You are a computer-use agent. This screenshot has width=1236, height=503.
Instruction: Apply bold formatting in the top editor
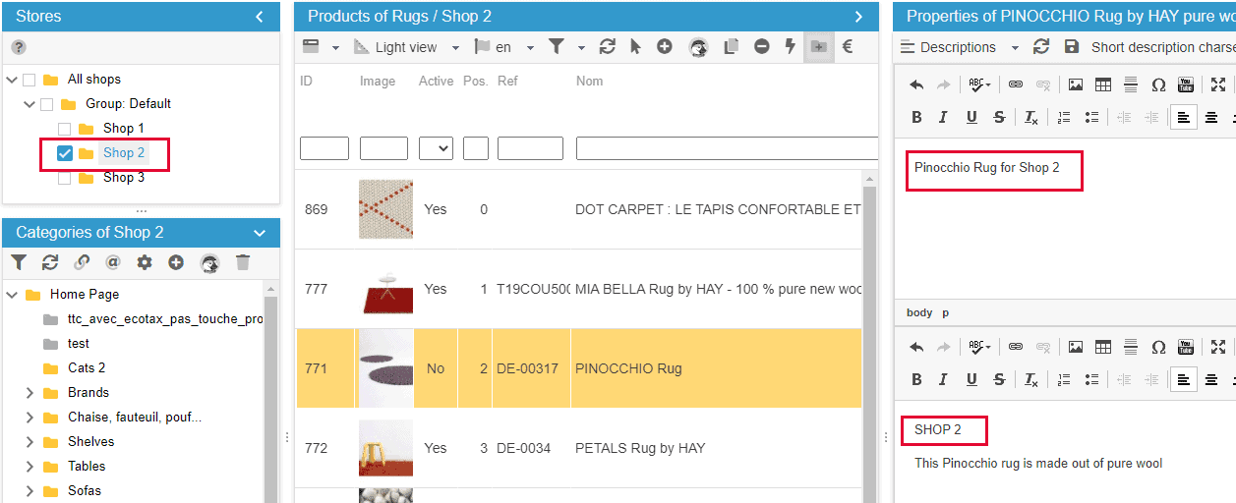[916, 117]
